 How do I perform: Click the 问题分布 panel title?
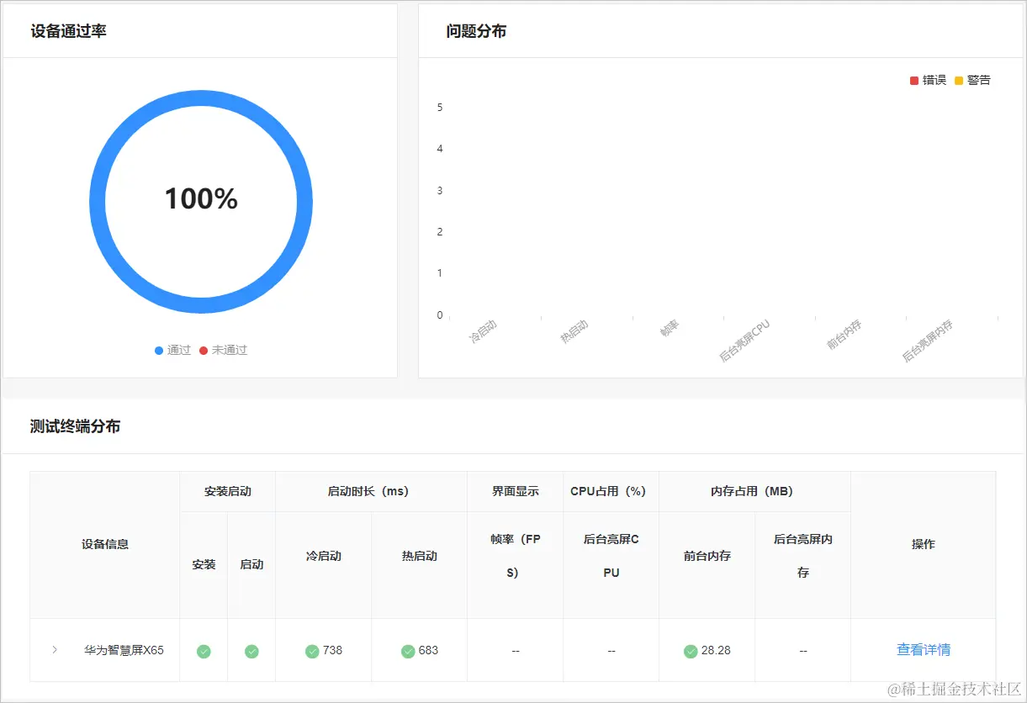point(476,31)
